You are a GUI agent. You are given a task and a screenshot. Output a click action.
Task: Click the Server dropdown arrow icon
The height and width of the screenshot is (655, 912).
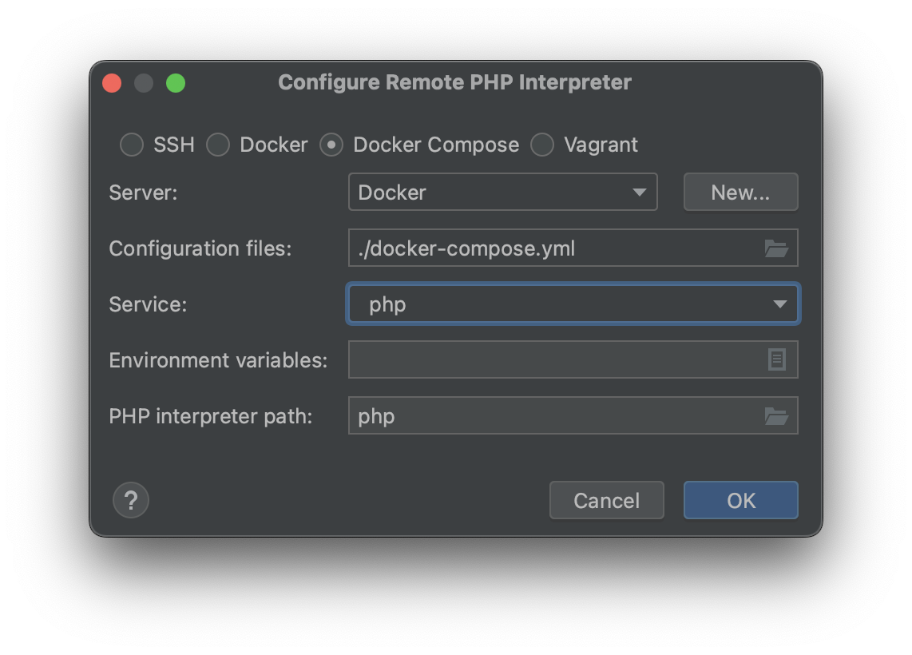641,192
